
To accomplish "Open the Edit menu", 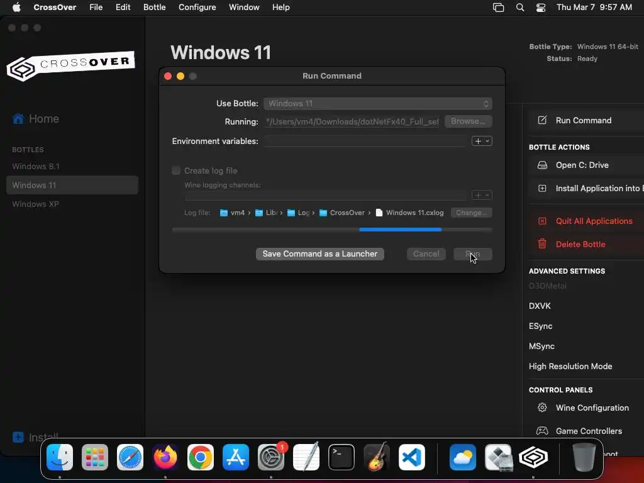I will (x=123, y=8).
